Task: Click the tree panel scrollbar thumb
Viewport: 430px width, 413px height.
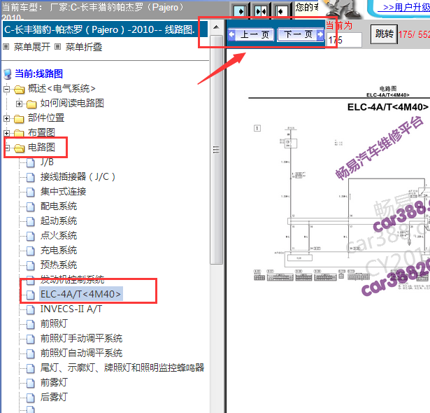Action: [x=216, y=150]
